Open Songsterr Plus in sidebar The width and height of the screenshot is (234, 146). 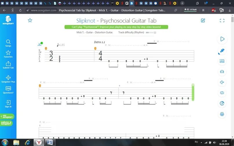click(8, 79)
